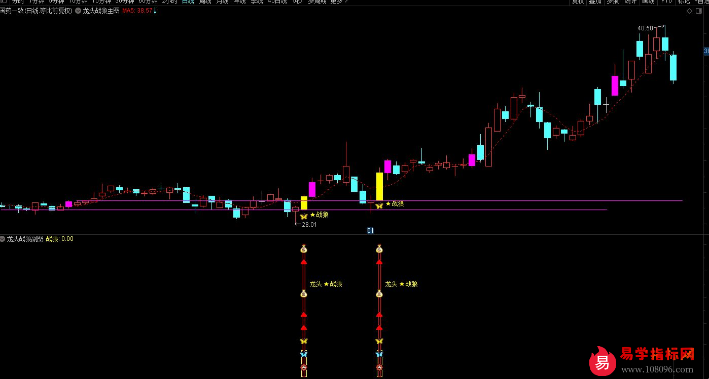Click the second butterfly icon near 战狼 label
This screenshot has width=709, height=379.
379,205
